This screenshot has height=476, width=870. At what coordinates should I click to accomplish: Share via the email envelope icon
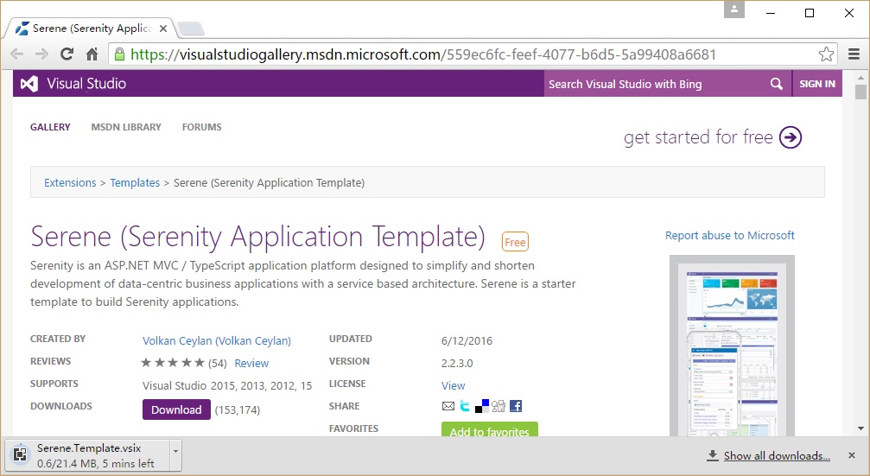[x=448, y=406]
